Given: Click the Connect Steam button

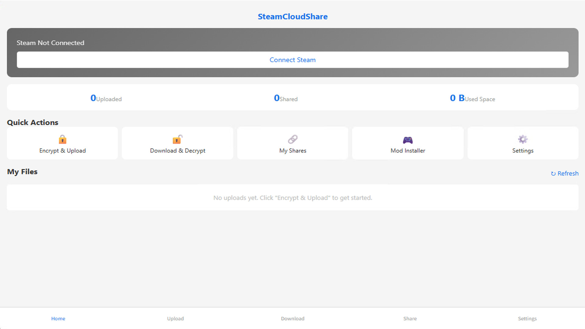Looking at the screenshot, I should (x=292, y=60).
